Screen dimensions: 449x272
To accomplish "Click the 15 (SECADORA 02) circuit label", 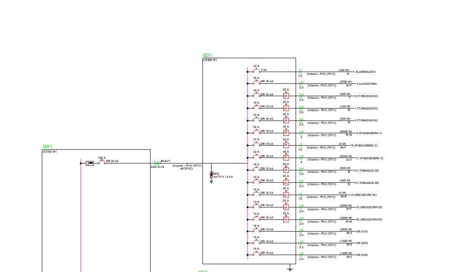I will [x=369, y=207].
